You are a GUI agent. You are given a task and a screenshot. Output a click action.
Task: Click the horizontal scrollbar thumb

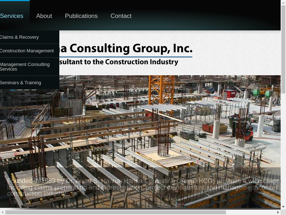coord(115,212)
